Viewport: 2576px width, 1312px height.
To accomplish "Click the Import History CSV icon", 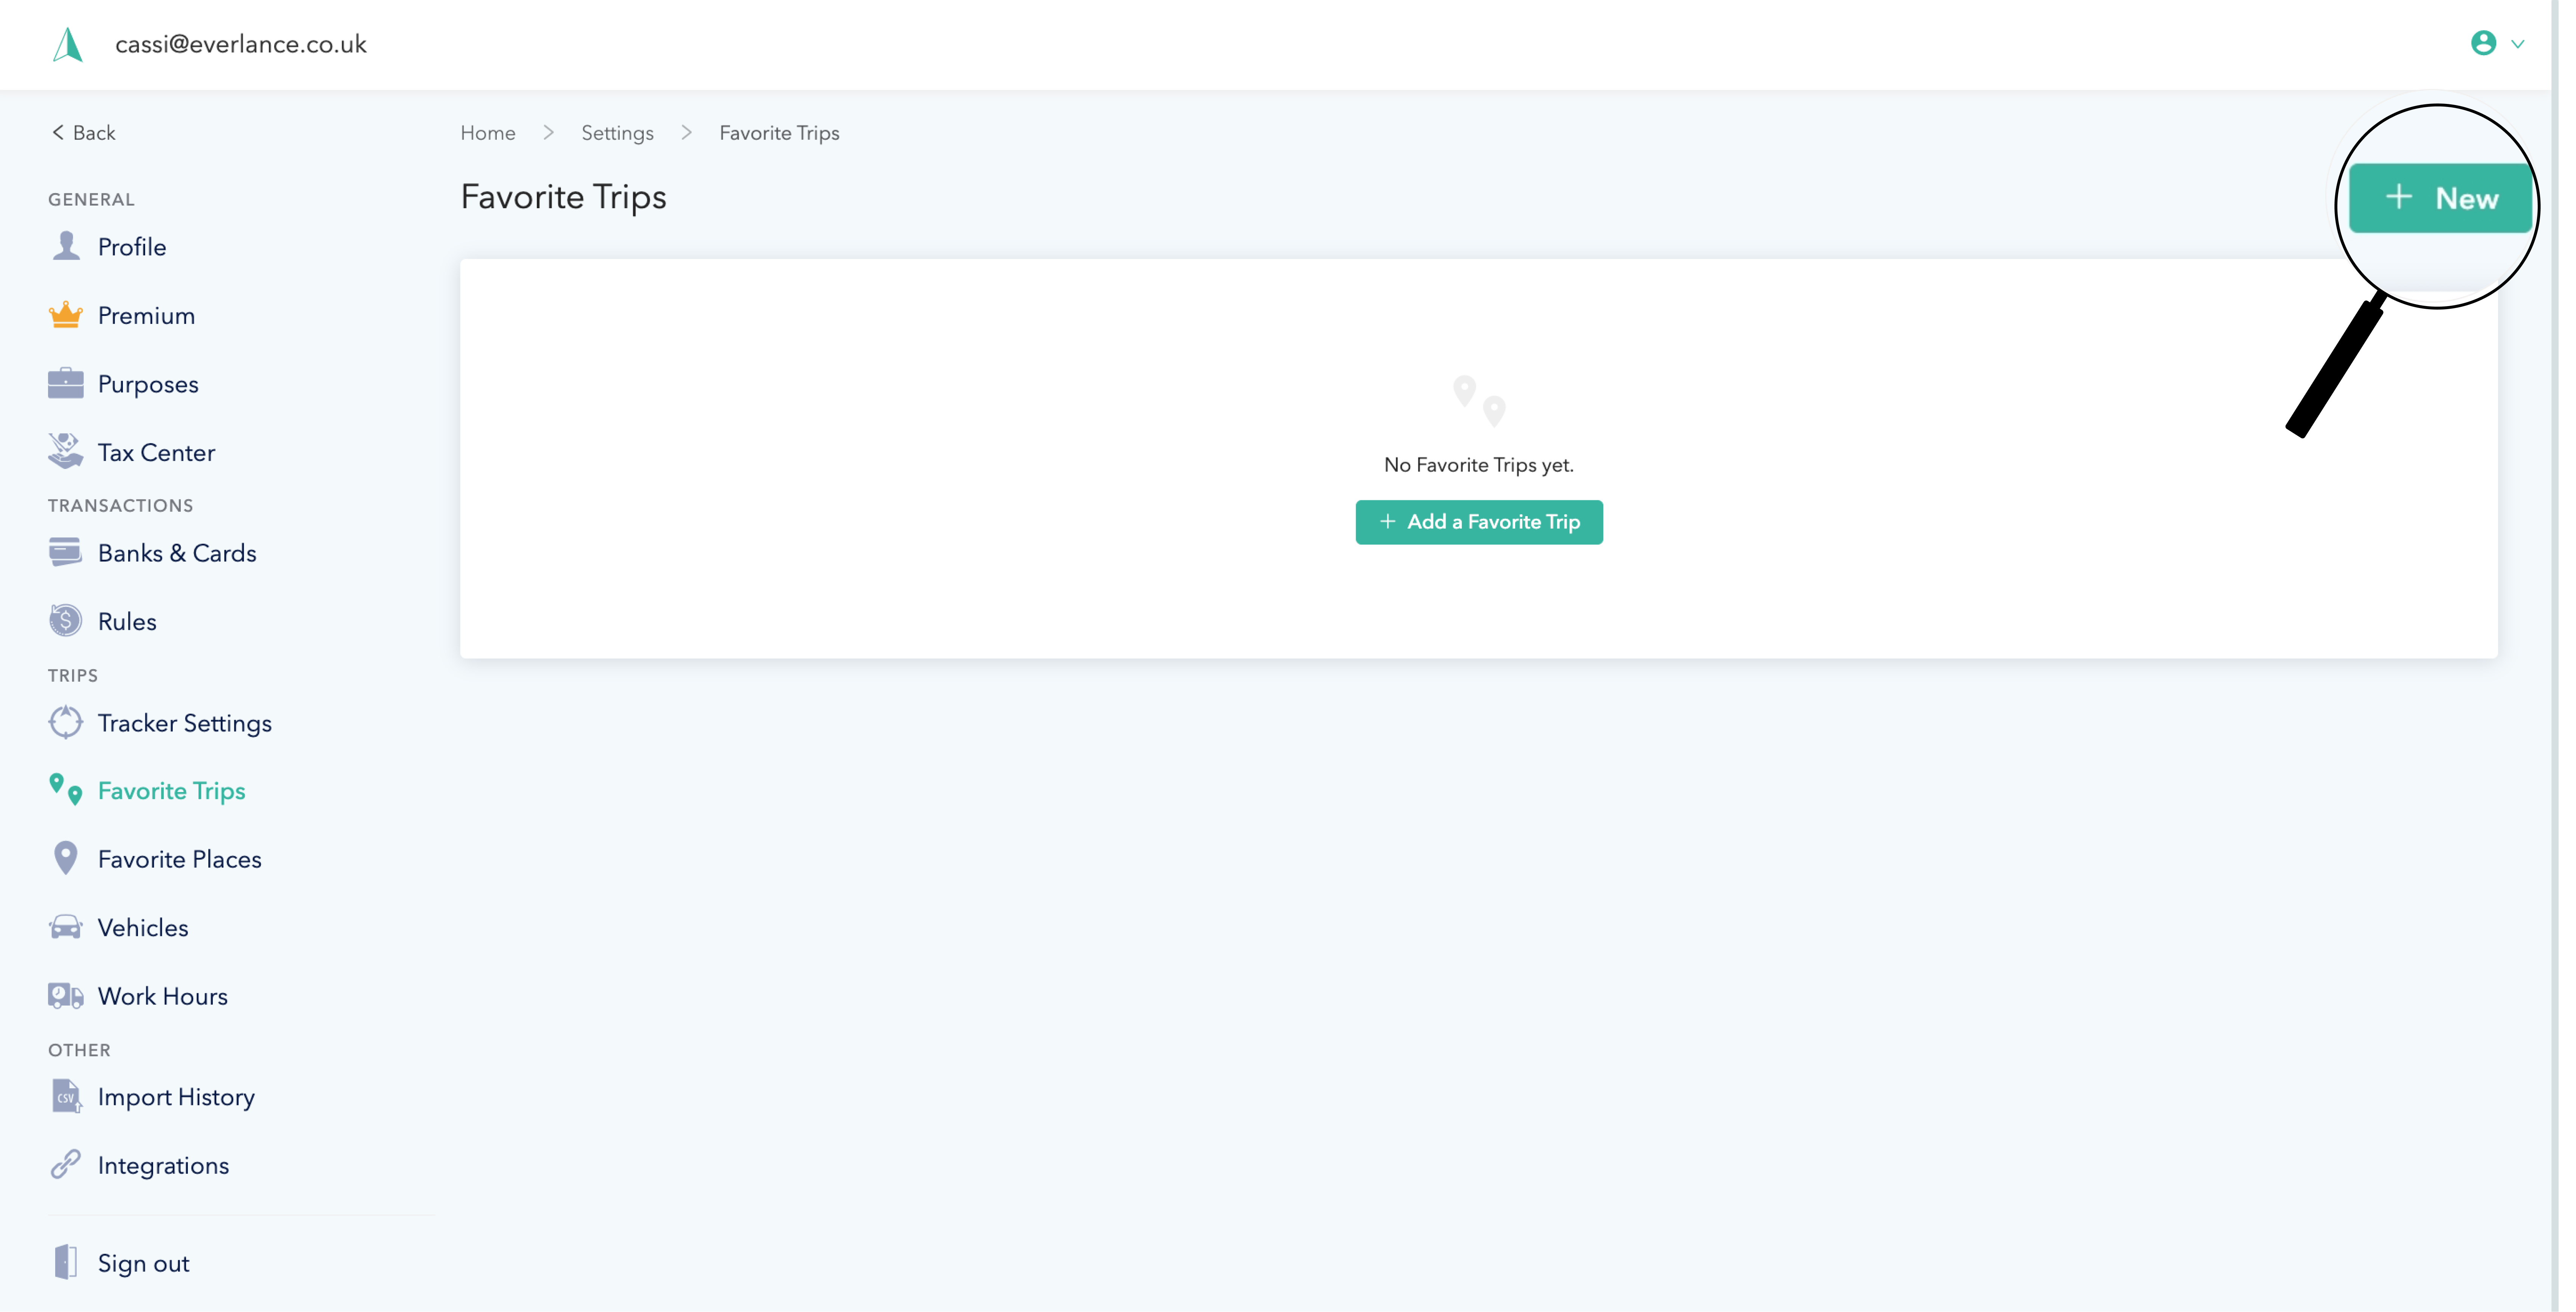I will tap(66, 1096).
